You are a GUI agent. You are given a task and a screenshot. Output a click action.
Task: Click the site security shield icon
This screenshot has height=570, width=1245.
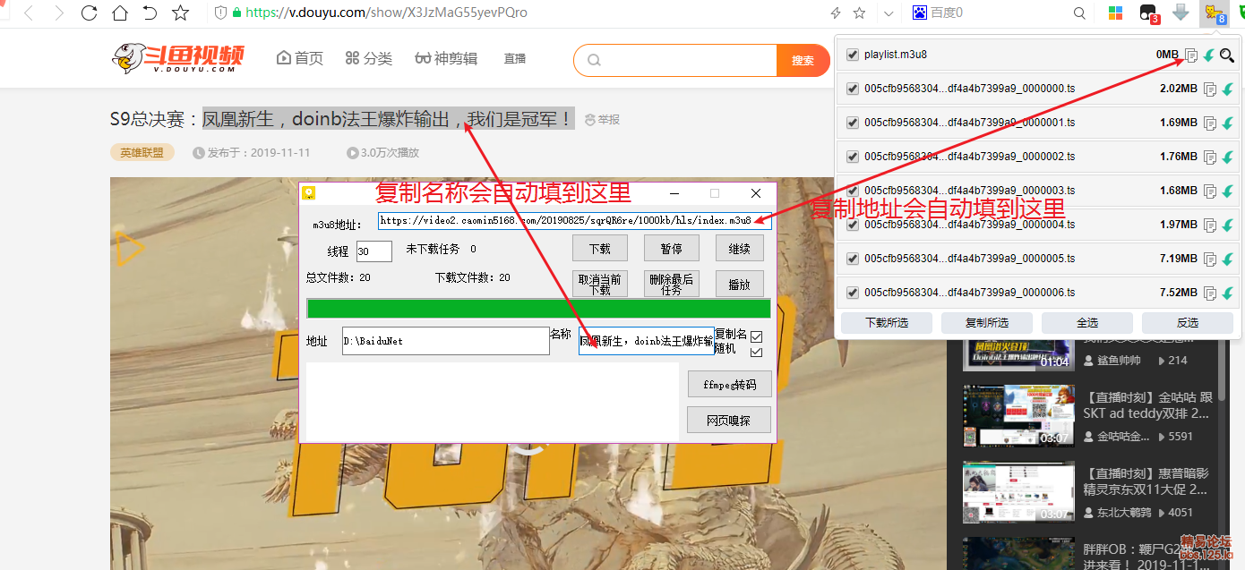[x=219, y=13]
